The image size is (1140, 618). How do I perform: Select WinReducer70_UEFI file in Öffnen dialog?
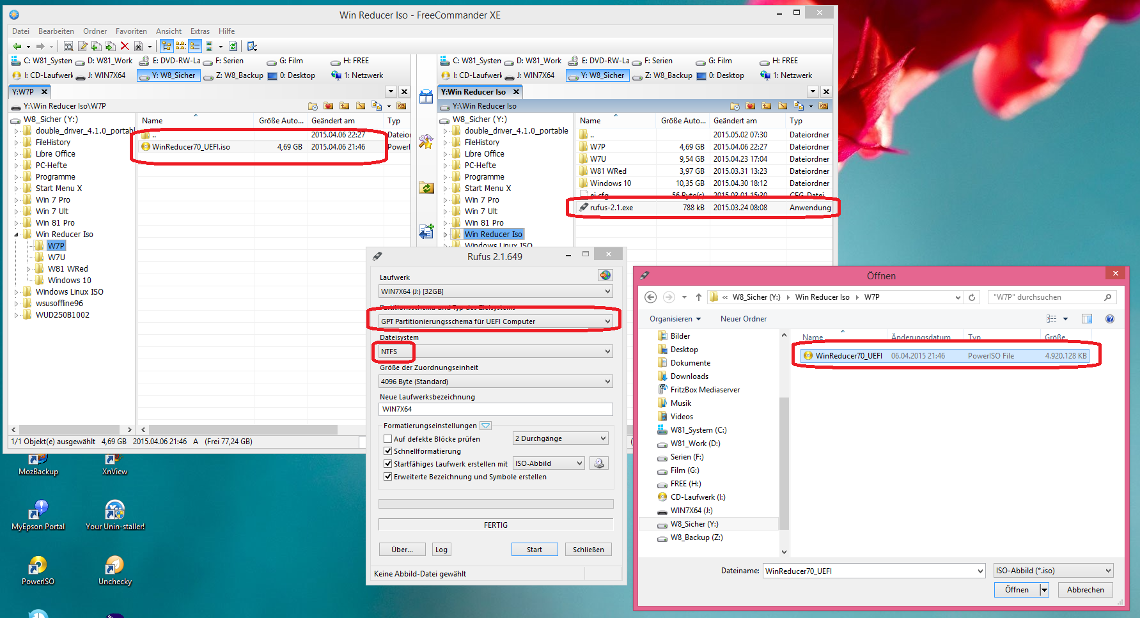[x=944, y=356]
